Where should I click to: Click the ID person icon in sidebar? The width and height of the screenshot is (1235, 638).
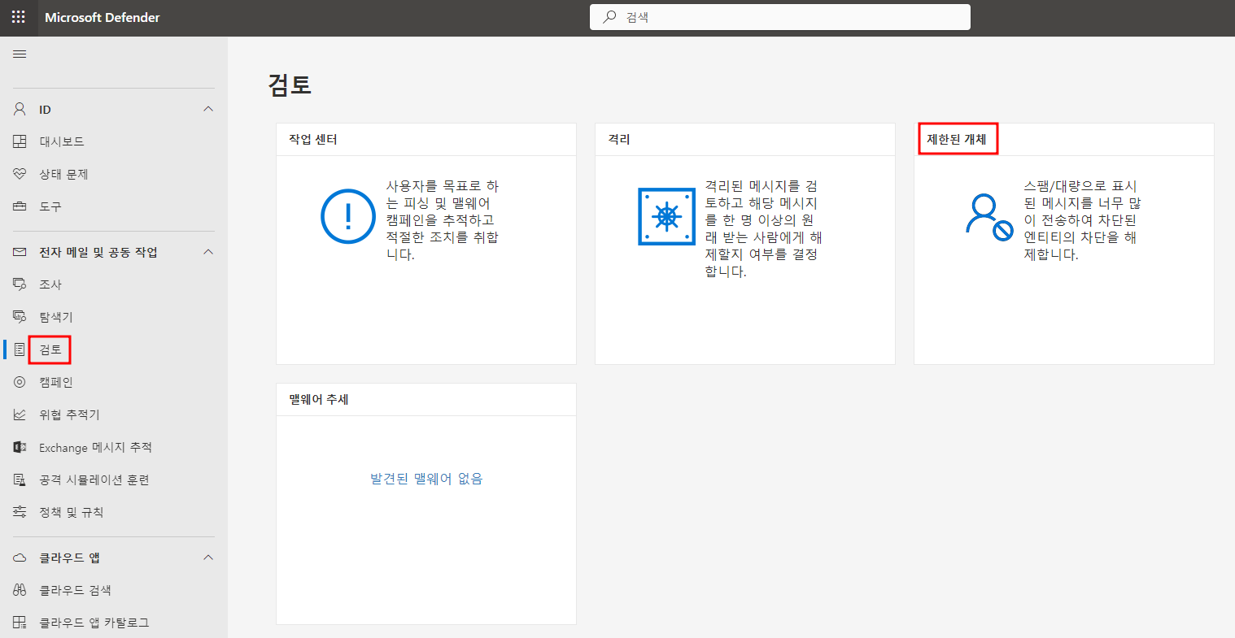pos(20,109)
